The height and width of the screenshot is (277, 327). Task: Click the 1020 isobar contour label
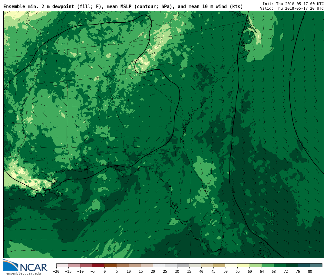290,76
